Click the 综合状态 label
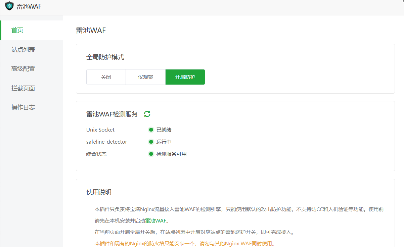 [x=96, y=154]
